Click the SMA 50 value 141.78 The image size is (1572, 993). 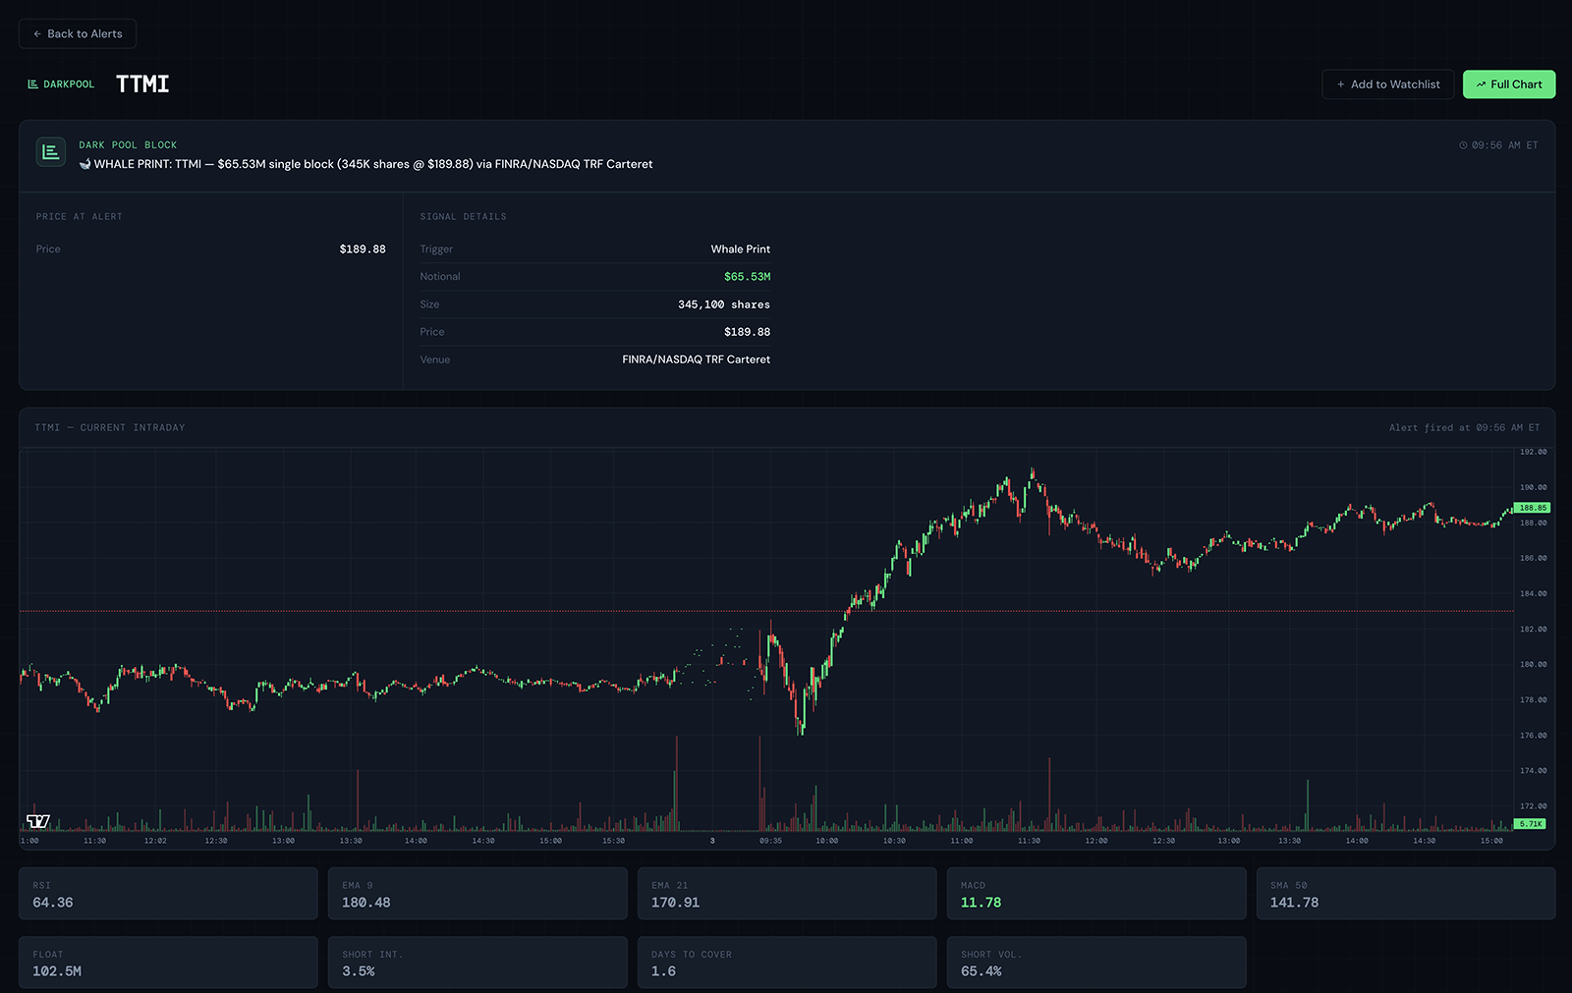click(1295, 903)
